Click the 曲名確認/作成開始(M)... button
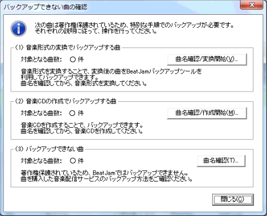267x216 pixels. 207,113
